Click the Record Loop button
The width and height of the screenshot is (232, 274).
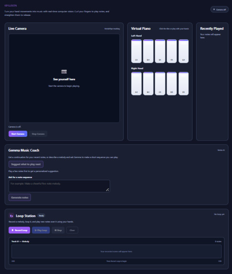point(19,230)
